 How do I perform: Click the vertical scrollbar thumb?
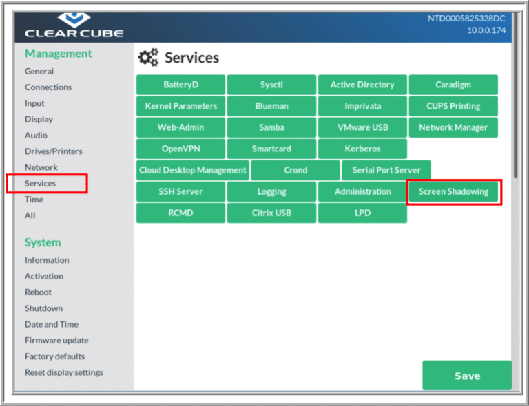515,96
